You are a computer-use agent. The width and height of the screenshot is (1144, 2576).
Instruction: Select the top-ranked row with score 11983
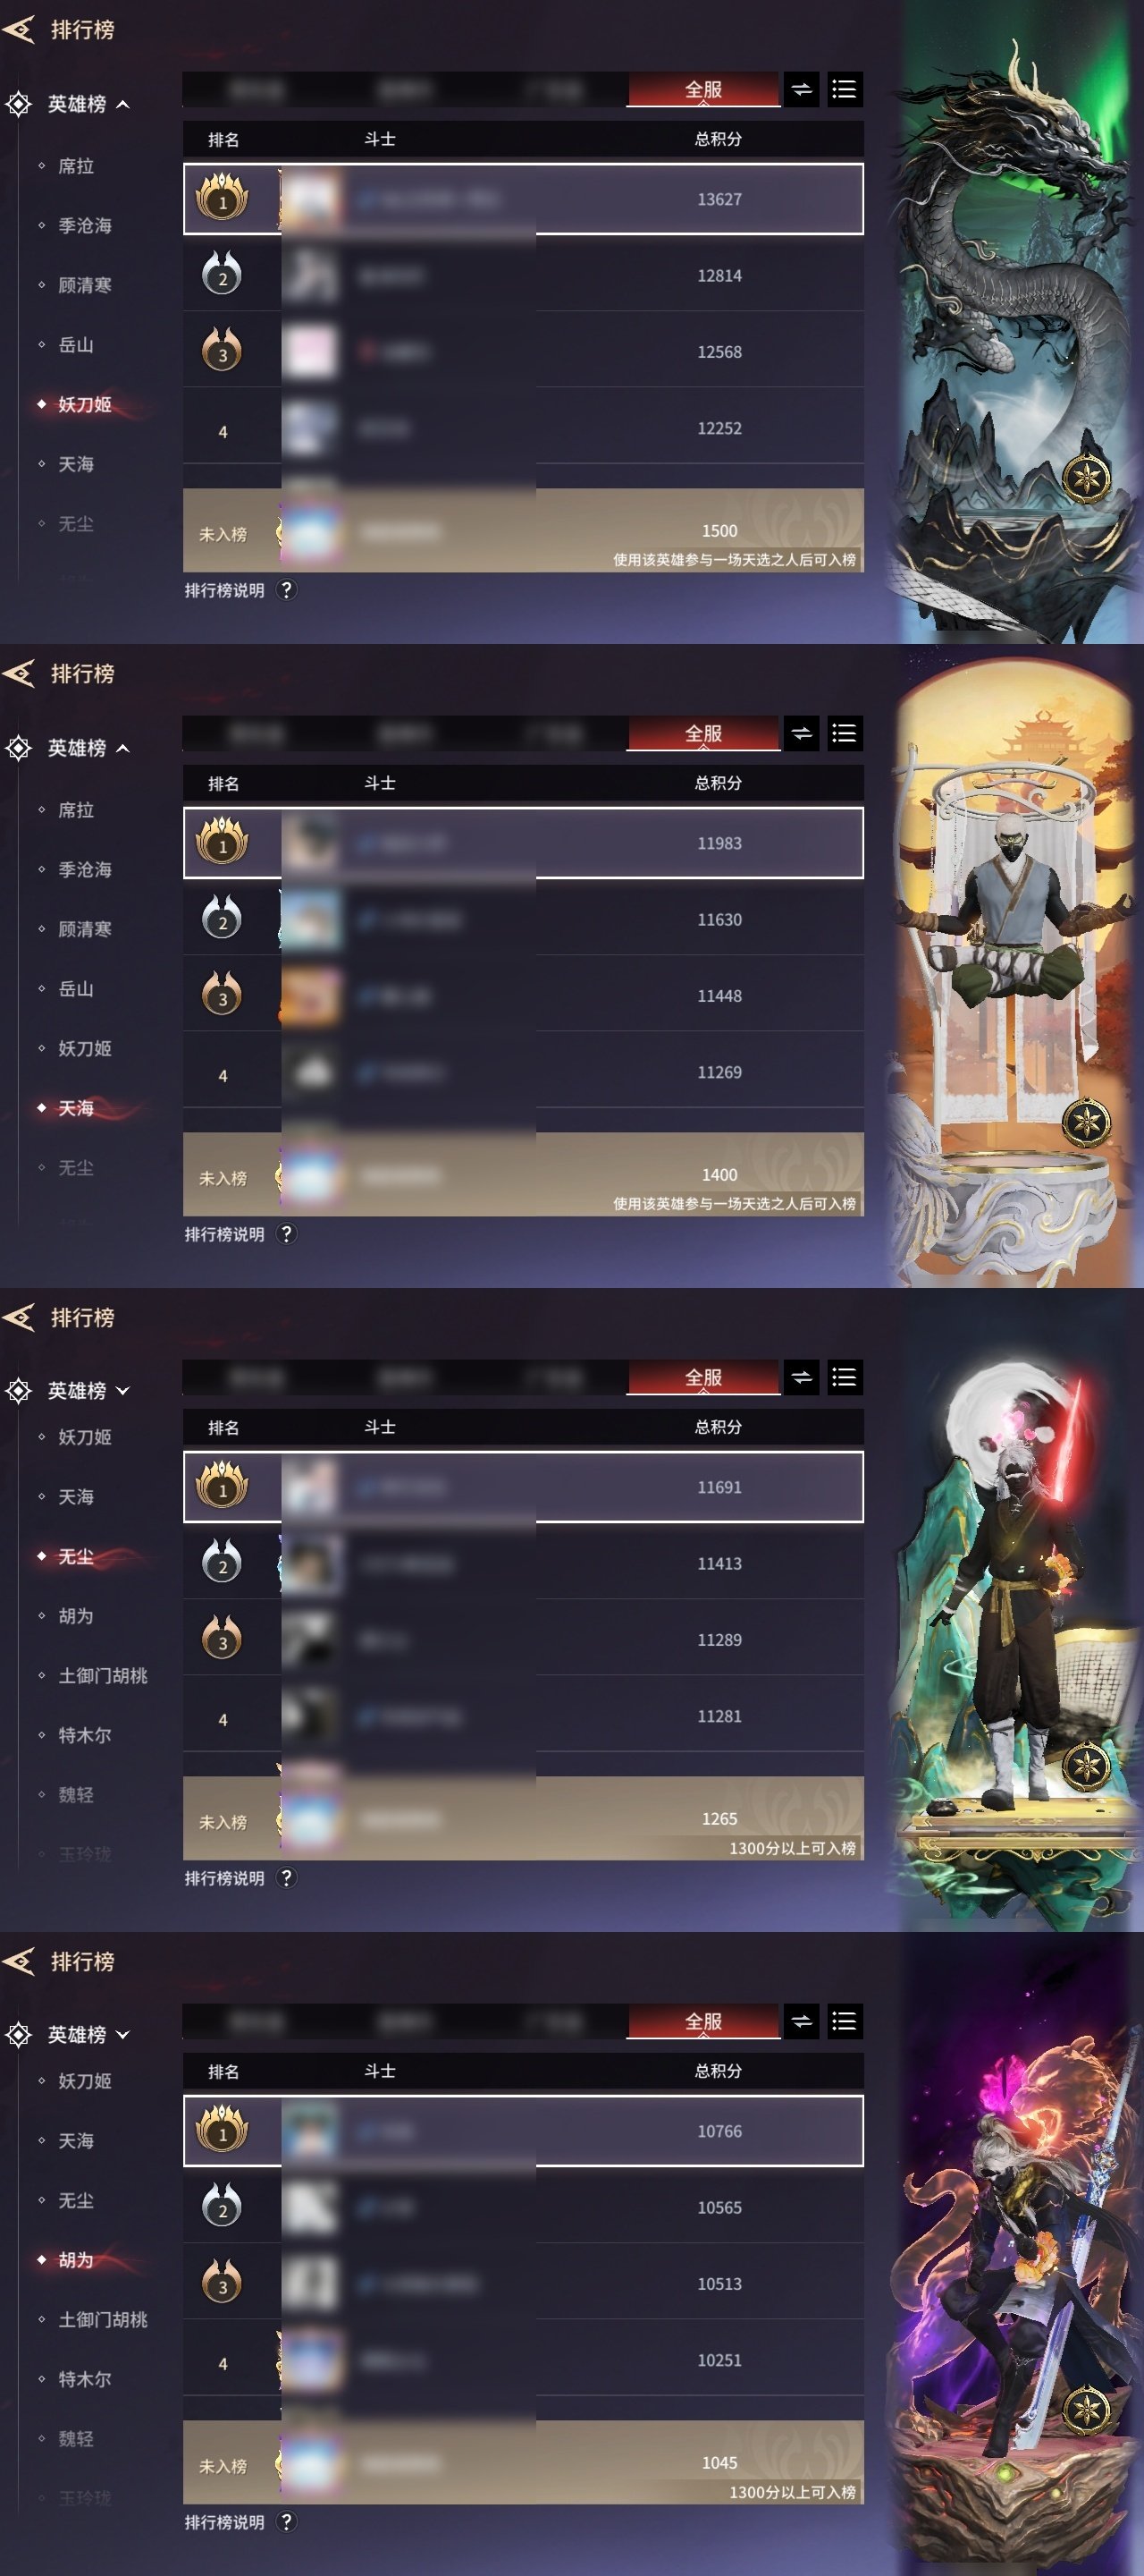coord(524,843)
